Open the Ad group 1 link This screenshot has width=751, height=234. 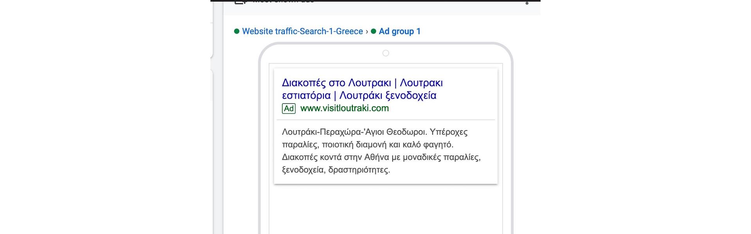(x=399, y=31)
